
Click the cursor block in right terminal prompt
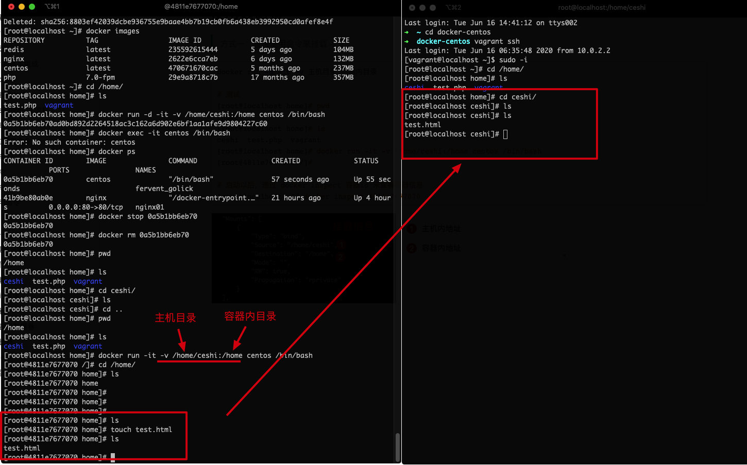click(505, 134)
